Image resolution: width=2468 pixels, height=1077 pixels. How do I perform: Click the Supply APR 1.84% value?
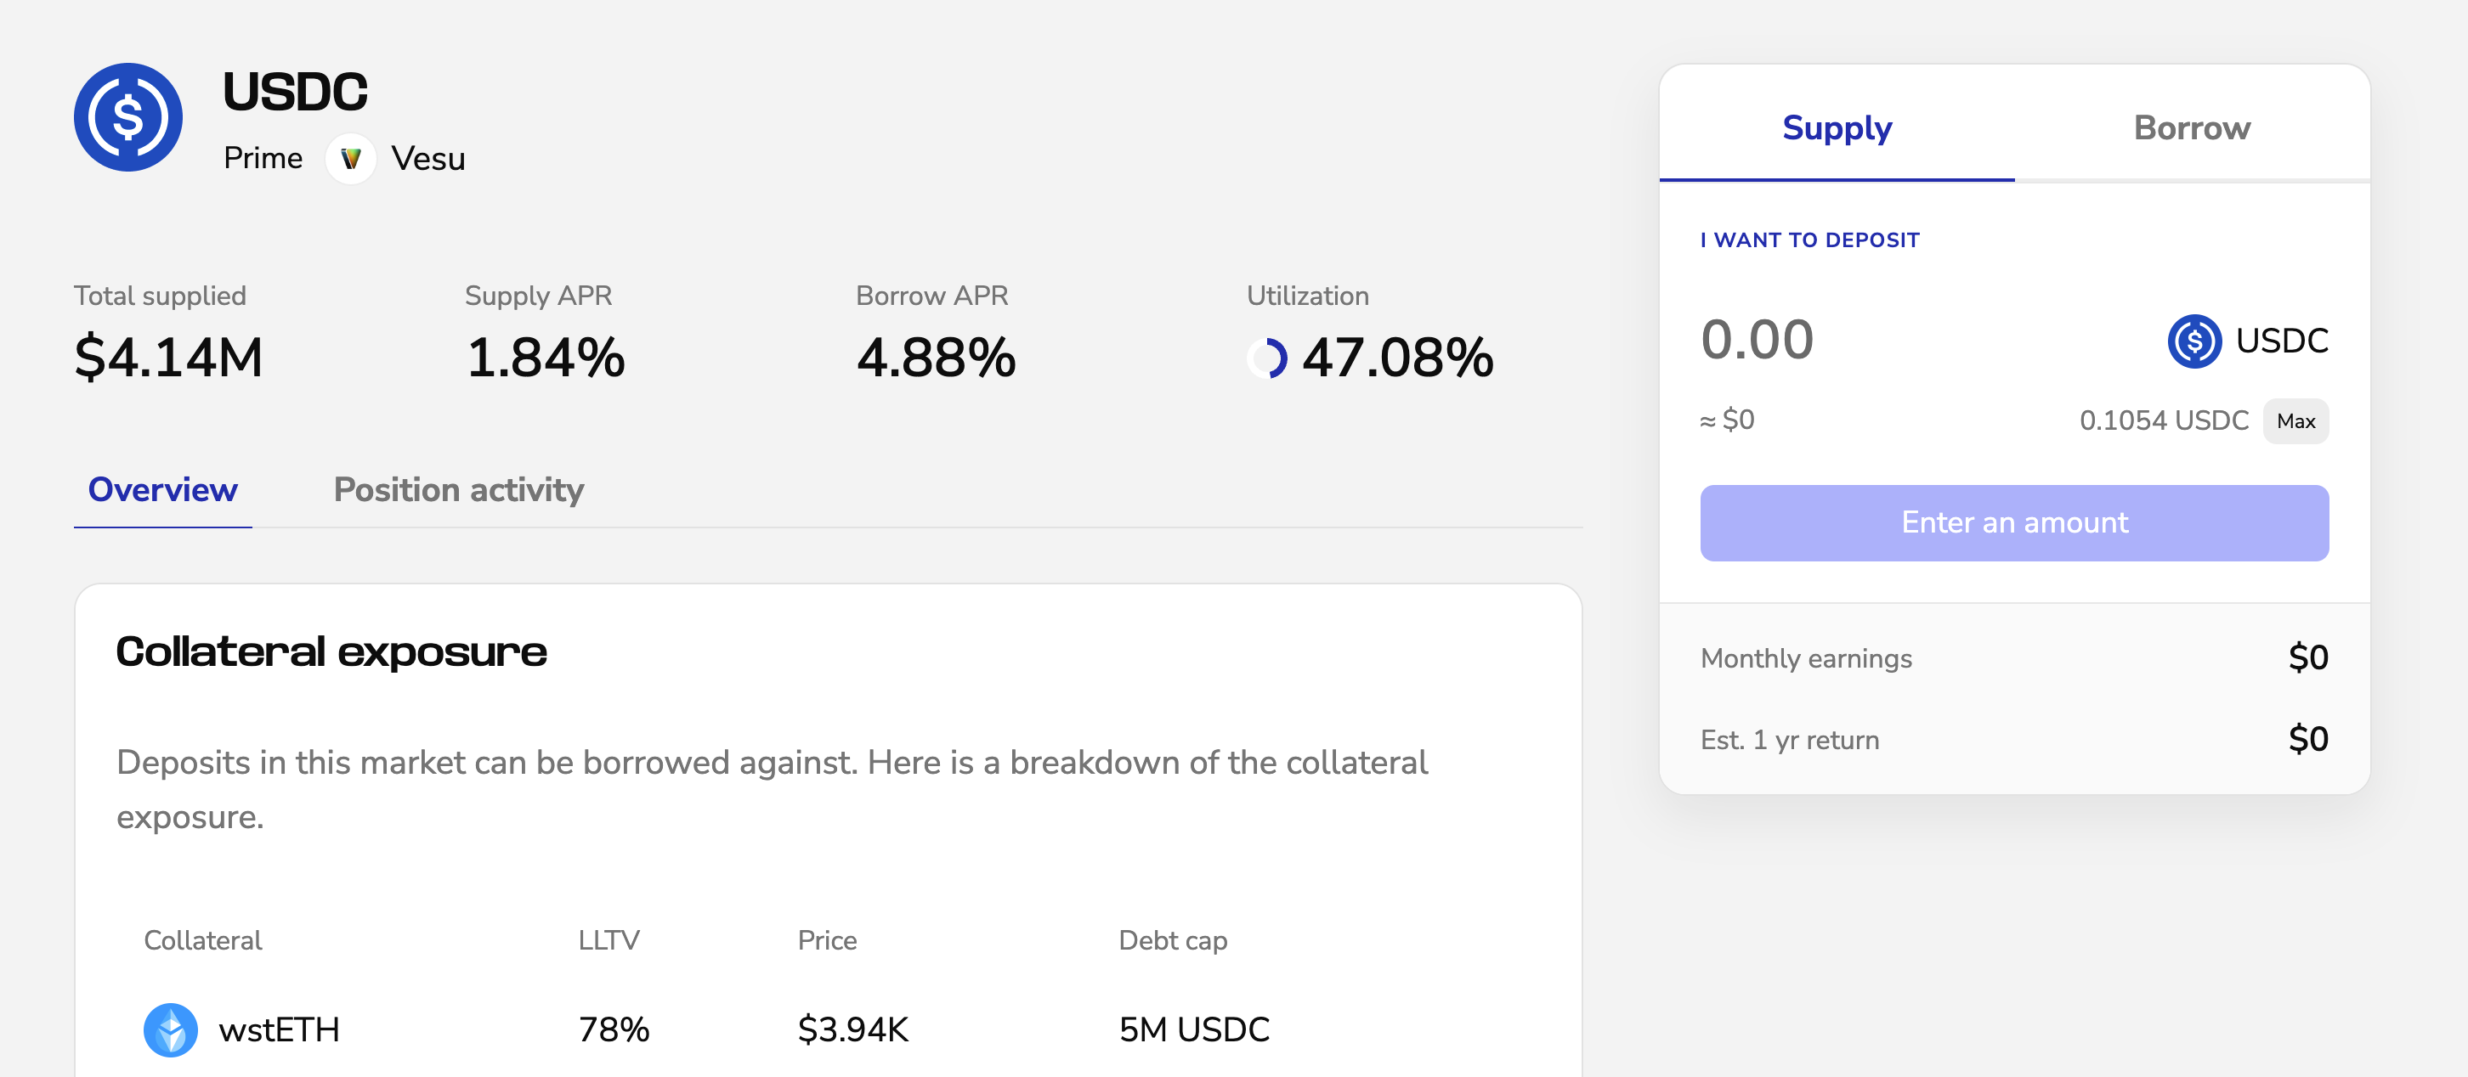(545, 358)
